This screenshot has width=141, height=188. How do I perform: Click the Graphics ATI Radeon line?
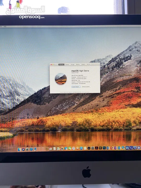pos(81,82)
